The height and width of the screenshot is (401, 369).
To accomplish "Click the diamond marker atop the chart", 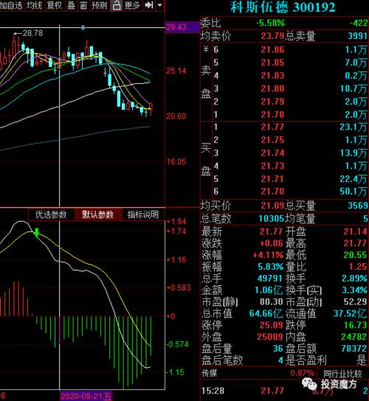I will pyautogui.click(x=83, y=27).
